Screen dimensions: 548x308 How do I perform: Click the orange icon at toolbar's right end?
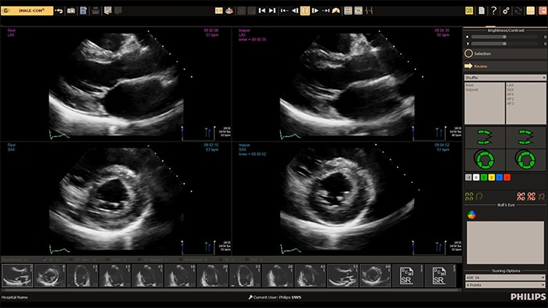tap(543, 11)
